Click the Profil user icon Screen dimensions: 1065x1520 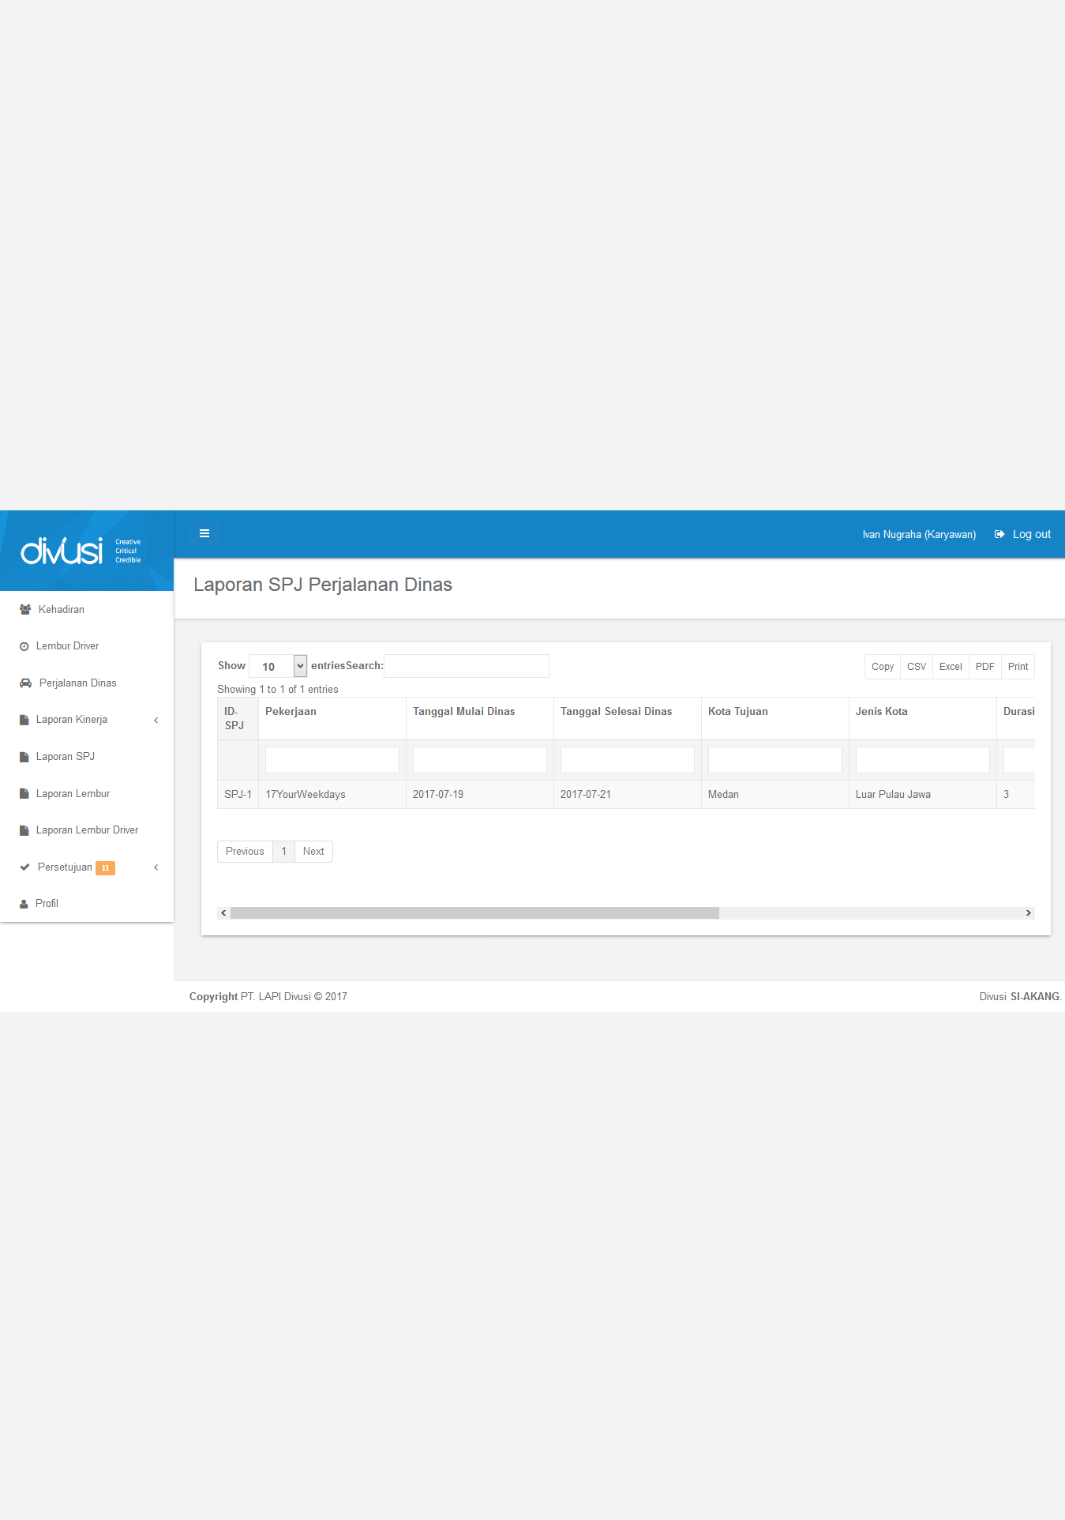coord(24,904)
